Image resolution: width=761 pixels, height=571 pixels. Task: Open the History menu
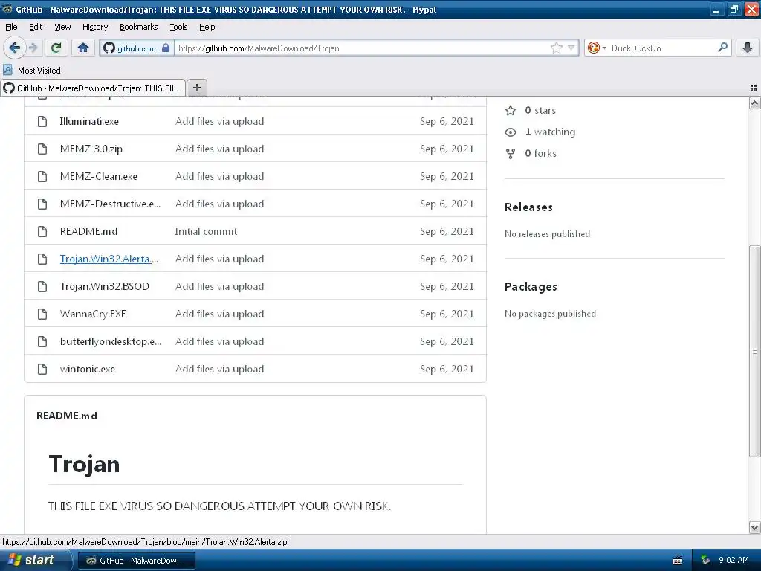(x=95, y=27)
